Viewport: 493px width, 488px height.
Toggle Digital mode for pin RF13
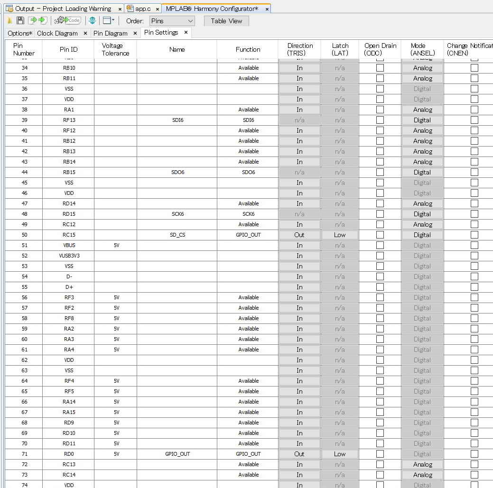click(x=422, y=120)
